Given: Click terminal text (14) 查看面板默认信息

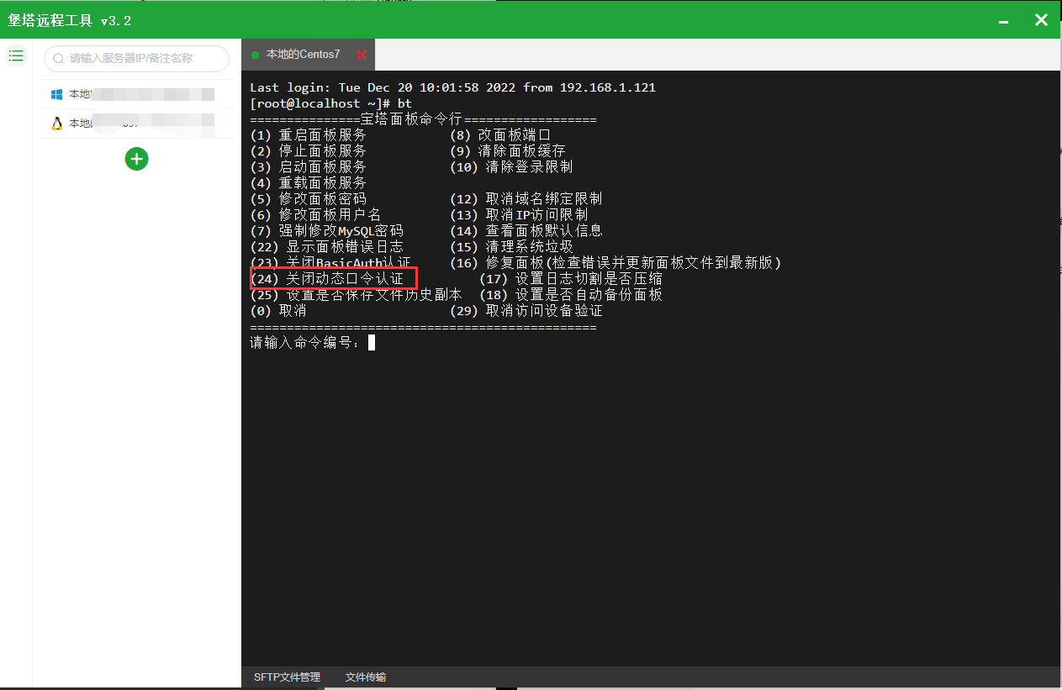Looking at the screenshot, I should [526, 231].
